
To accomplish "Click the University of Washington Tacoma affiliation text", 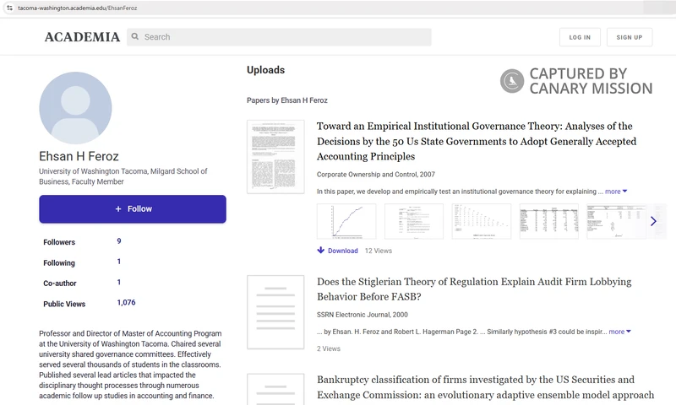I will [123, 176].
